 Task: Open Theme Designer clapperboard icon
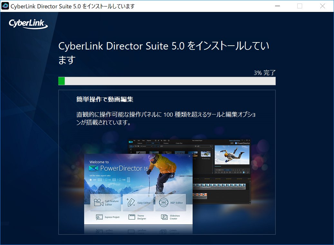click(x=132, y=217)
